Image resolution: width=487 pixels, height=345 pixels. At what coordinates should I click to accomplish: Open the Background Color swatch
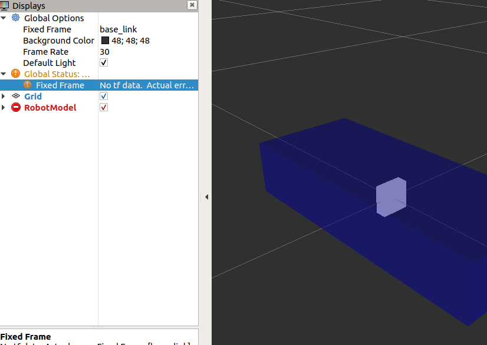[104, 40]
